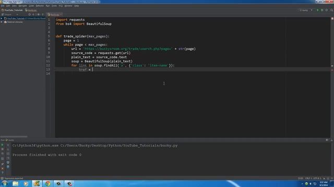Image resolution: width=334 pixels, height=187 pixels.
Task: Click the Stop icon in Run panel
Action: click(x=2, y=150)
